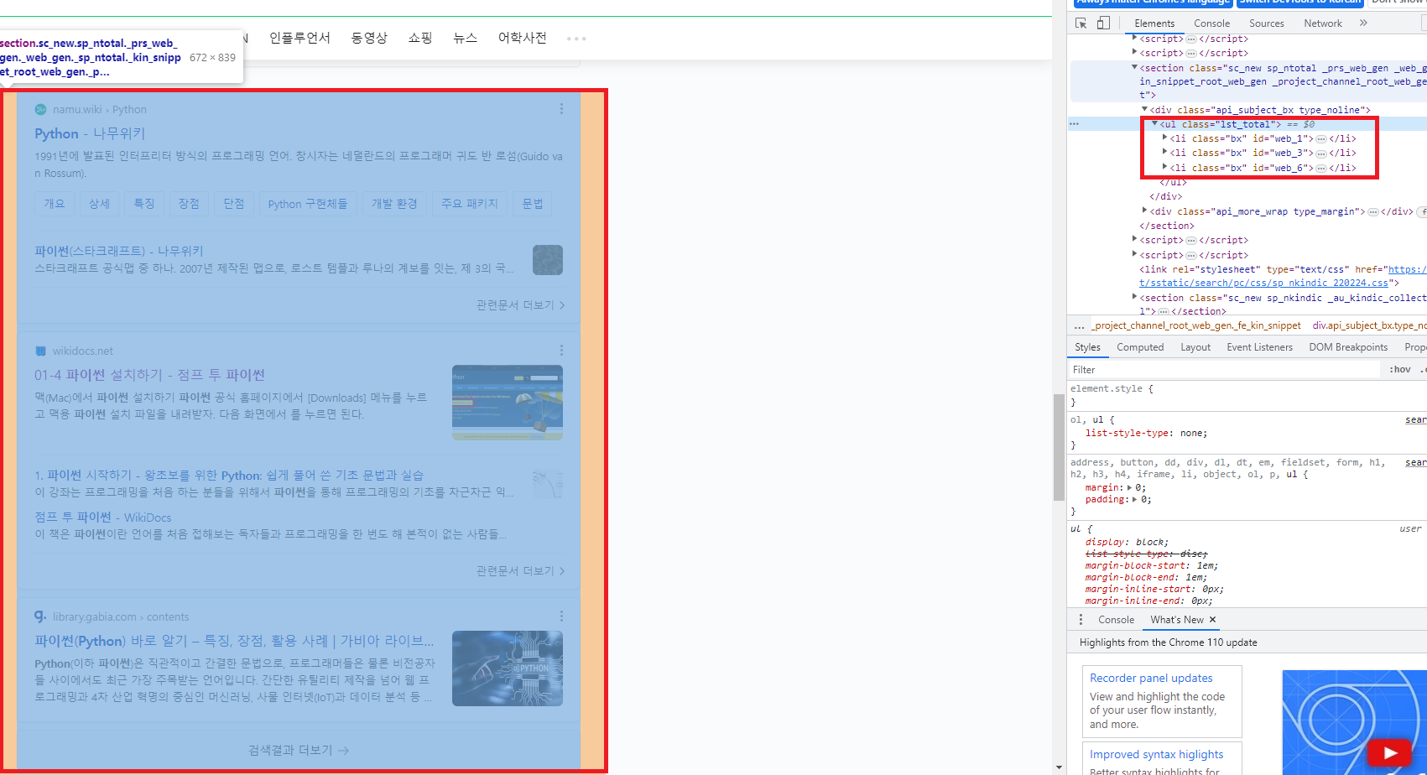
Task: Click the 주요 패키지 chip
Action: pyautogui.click(x=469, y=204)
